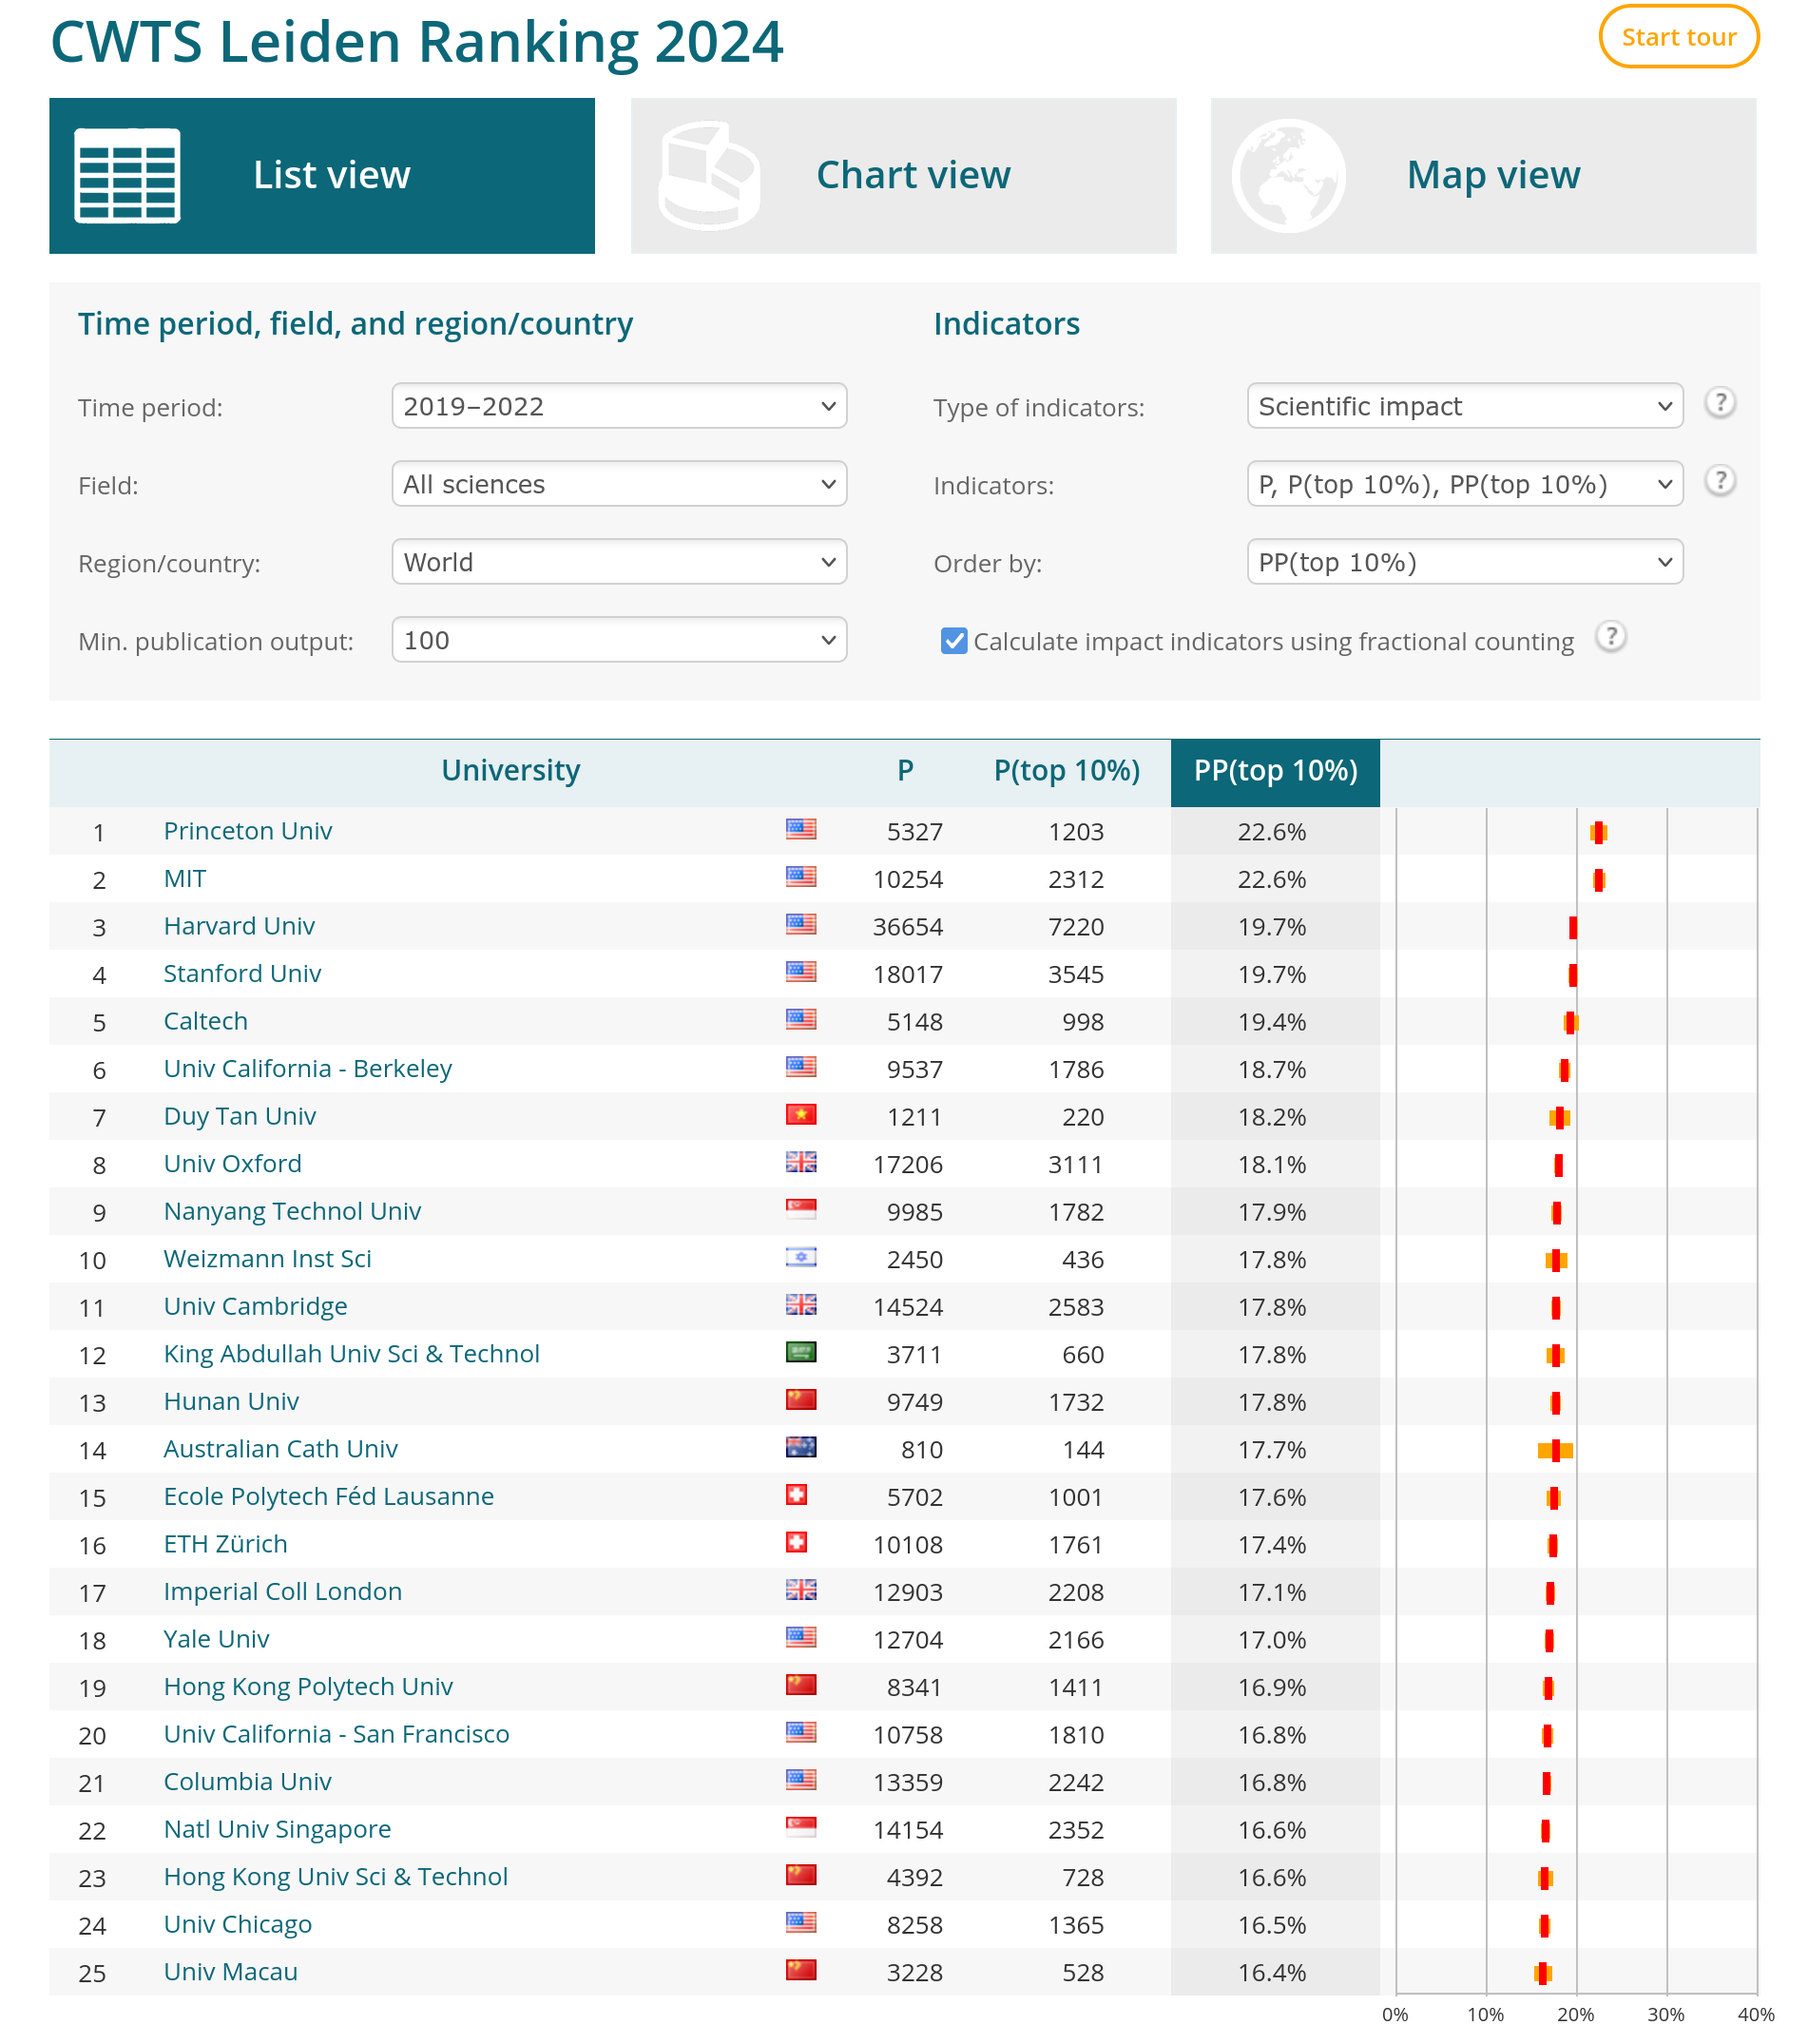
Task: Open the Time period dropdown
Action: click(x=619, y=406)
